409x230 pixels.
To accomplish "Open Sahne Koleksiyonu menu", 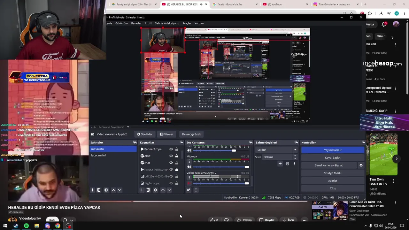I will point(167,23).
